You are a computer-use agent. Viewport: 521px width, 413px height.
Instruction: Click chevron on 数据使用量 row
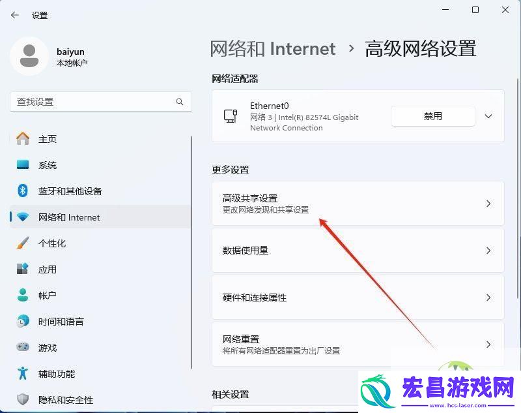click(488, 251)
